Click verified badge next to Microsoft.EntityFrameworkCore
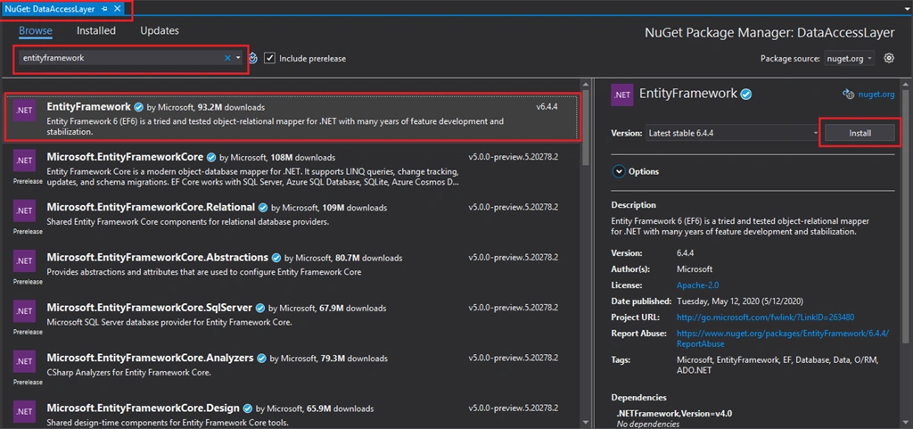 click(x=210, y=157)
